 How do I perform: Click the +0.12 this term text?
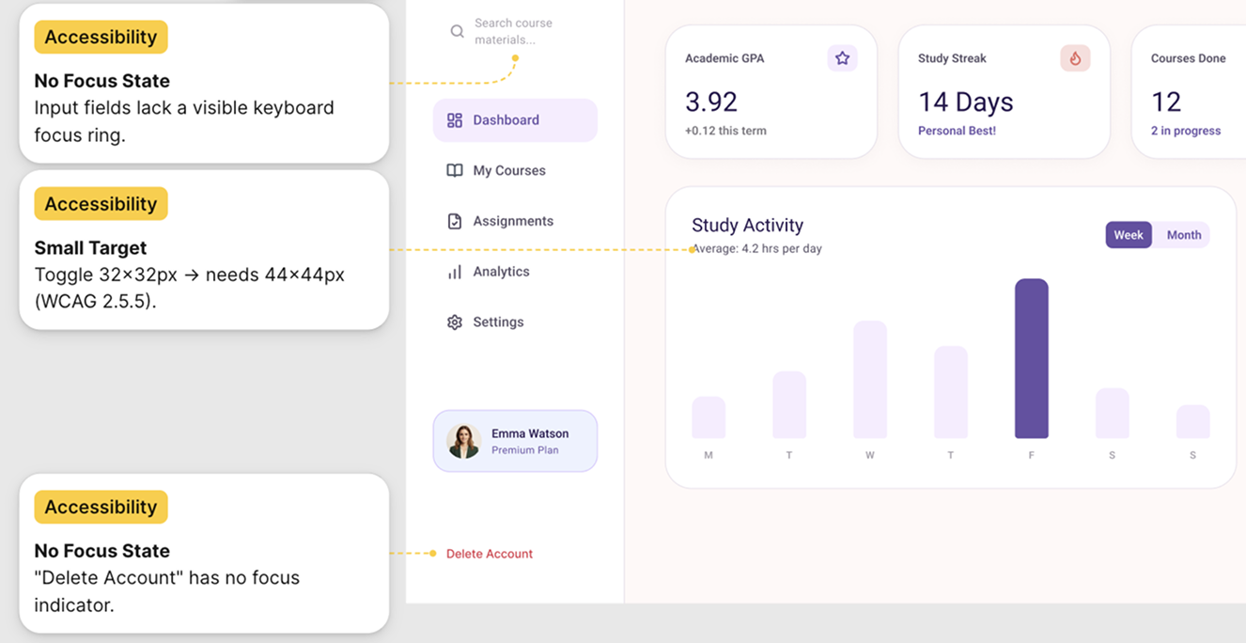tap(725, 131)
